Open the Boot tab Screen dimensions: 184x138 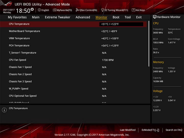pyautogui.click(x=116, y=17)
